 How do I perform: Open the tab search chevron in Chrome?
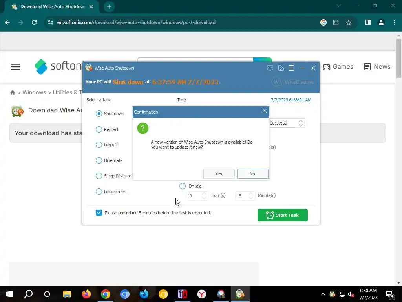pyautogui.click(x=339, y=6)
